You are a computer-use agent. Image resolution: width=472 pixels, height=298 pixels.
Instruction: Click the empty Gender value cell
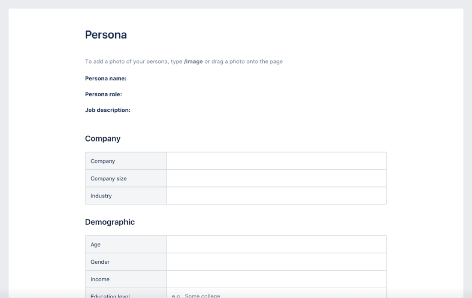[276, 262]
